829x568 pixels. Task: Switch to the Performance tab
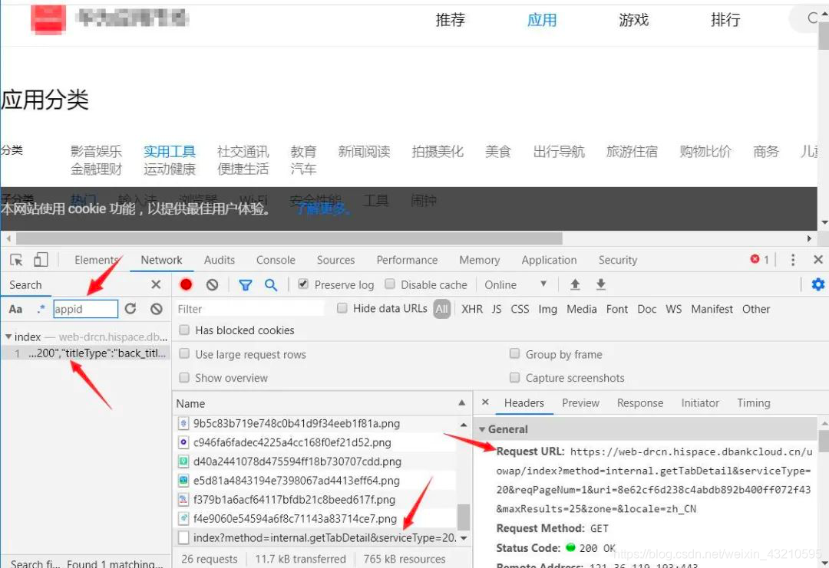(x=407, y=260)
